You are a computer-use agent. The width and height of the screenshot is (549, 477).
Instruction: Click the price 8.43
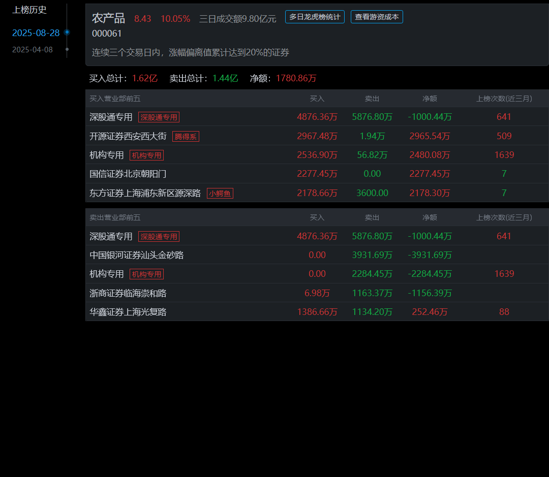(142, 19)
